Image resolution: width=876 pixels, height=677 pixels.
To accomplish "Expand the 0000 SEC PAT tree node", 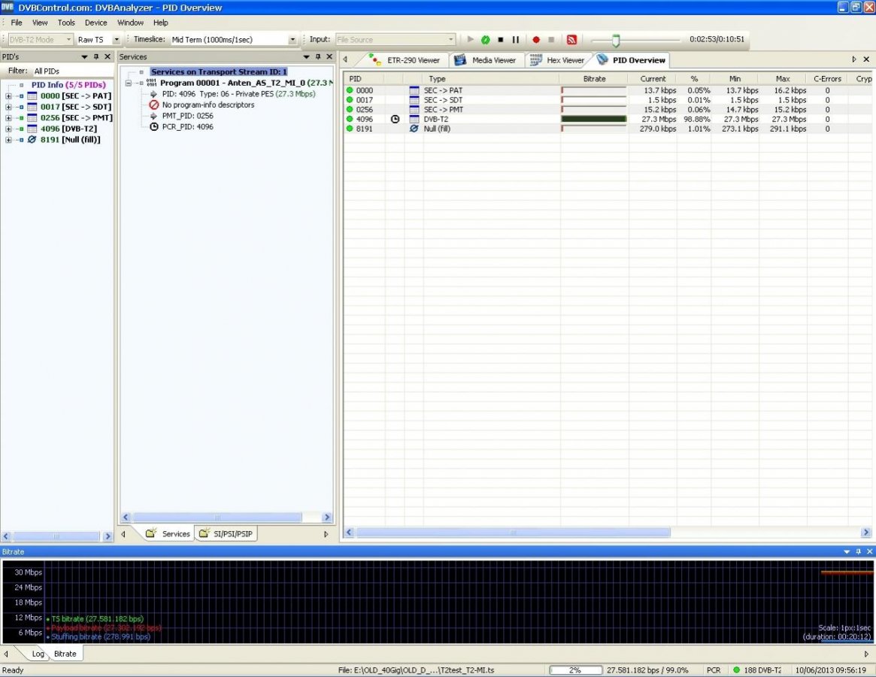I will point(8,96).
